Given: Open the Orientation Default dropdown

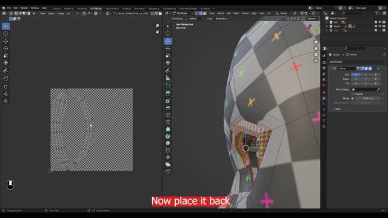Looking at the screenshot, I should pyautogui.click(x=195, y=19).
